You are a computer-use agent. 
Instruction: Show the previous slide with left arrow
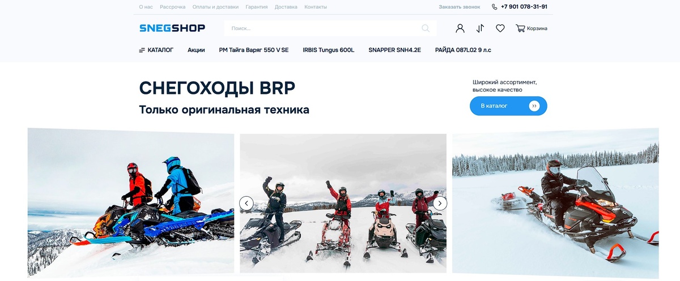pos(246,203)
